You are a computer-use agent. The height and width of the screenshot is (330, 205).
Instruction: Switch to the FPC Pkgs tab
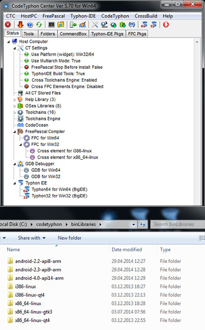[x=137, y=34]
